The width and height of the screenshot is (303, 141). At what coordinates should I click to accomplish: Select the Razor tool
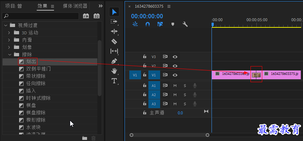tap(114, 41)
